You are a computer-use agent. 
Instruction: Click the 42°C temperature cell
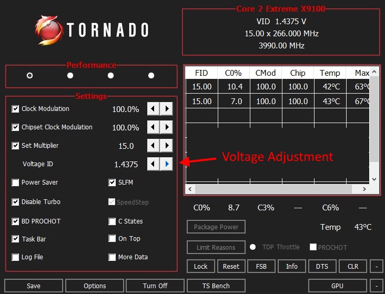[x=330, y=86]
